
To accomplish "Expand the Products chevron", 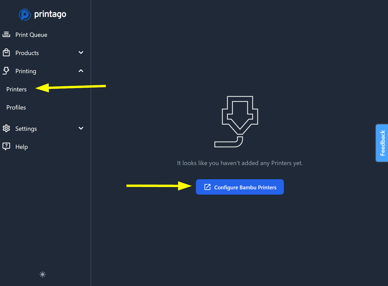I will pyautogui.click(x=81, y=53).
